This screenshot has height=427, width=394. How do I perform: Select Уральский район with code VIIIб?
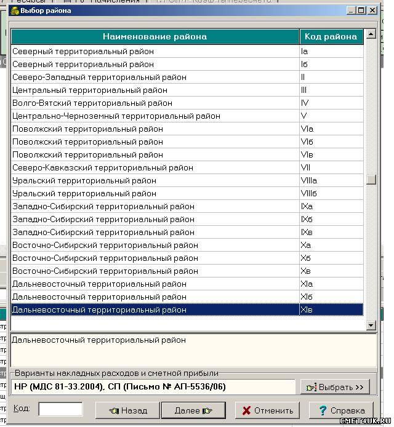point(187,193)
